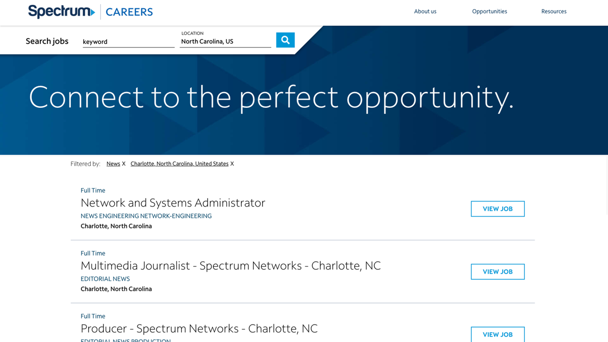Select the About us navigation item

[x=425, y=11]
